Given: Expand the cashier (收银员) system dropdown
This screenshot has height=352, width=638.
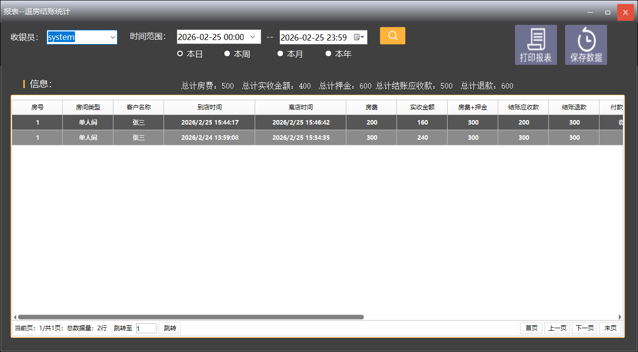Looking at the screenshot, I should tap(112, 37).
